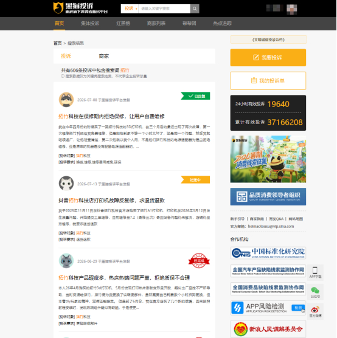This screenshot has height=338, width=337.
Task: Click the keyword search input field
Action: coord(164,9)
